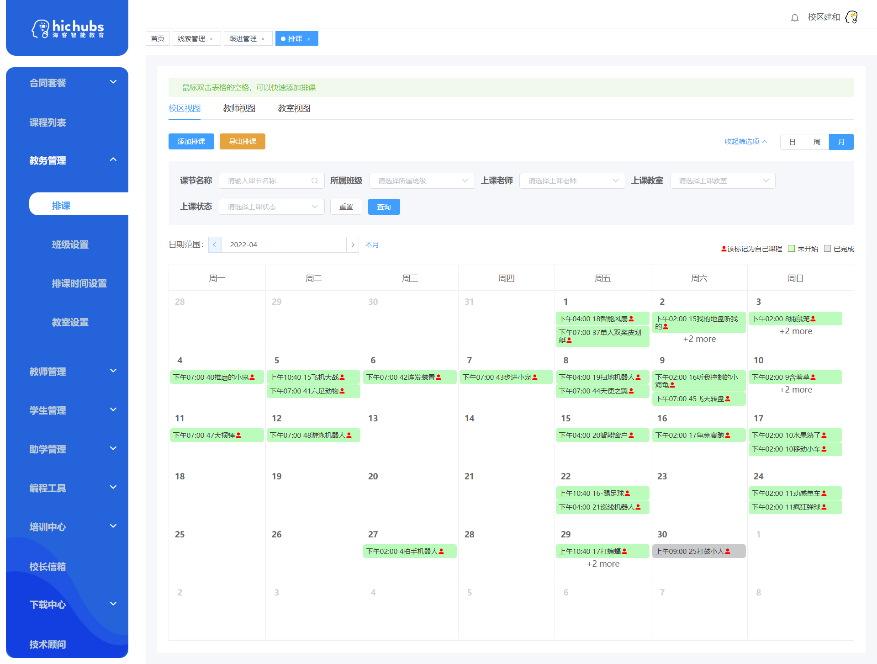
Task: Switch calendar to 周 view
Action: pos(817,142)
